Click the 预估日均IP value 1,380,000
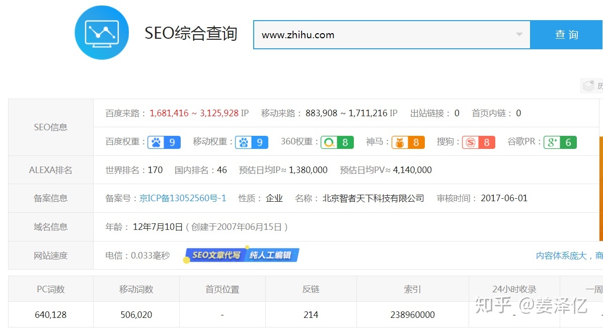 [x=308, y=170]
